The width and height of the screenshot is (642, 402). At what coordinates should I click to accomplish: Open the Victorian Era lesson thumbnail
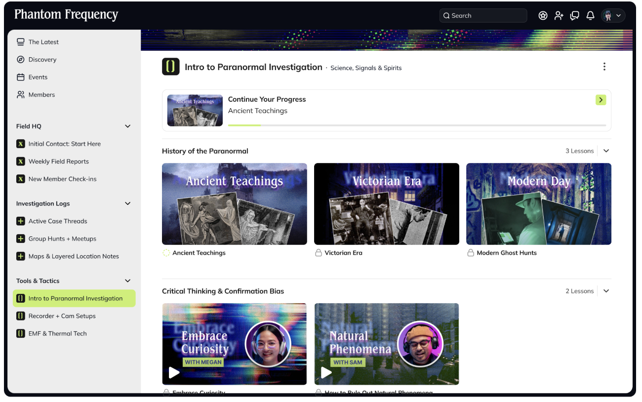387,204
